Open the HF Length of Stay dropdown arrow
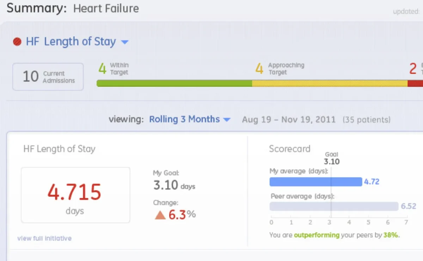This screenshot has height=261, width=423. (124, 42)
